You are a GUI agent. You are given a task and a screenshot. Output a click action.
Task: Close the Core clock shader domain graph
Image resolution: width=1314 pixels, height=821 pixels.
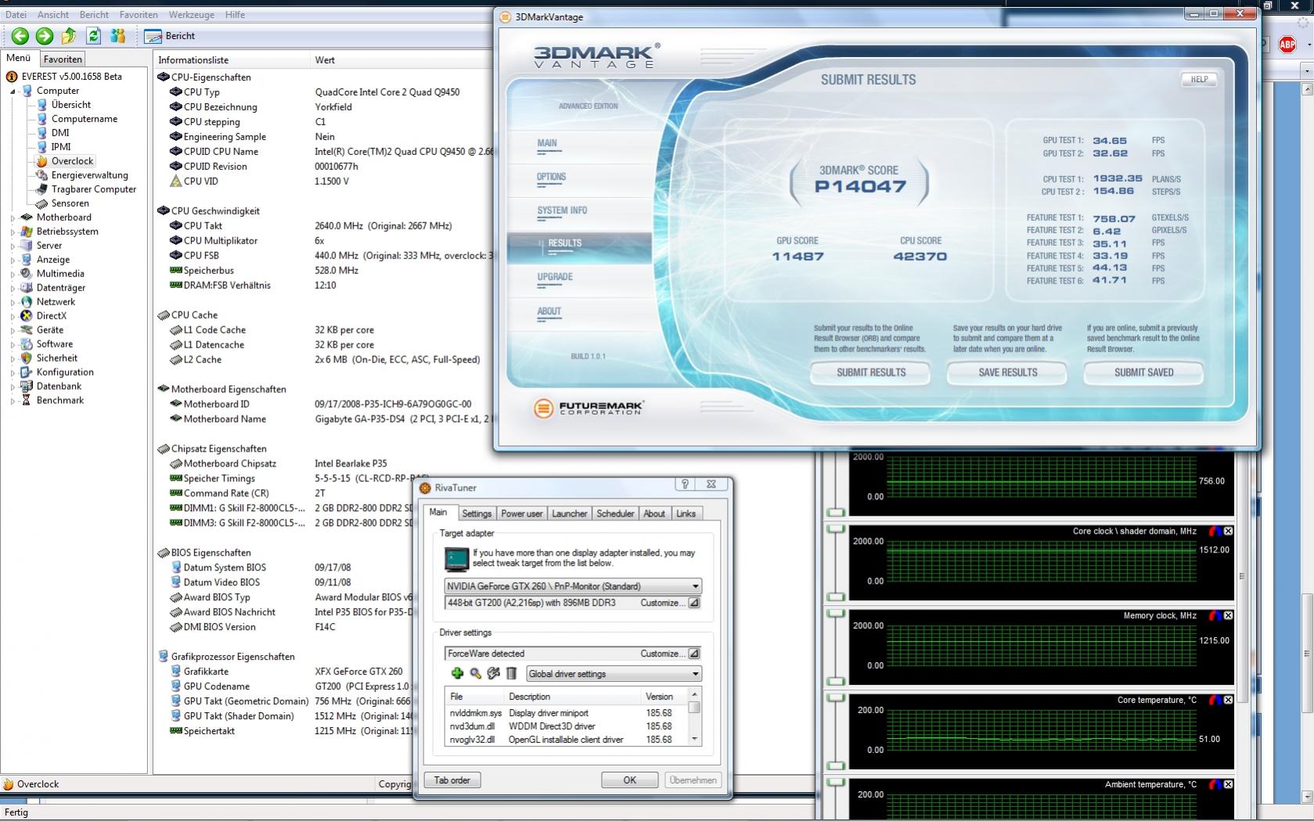(1228, 531)
